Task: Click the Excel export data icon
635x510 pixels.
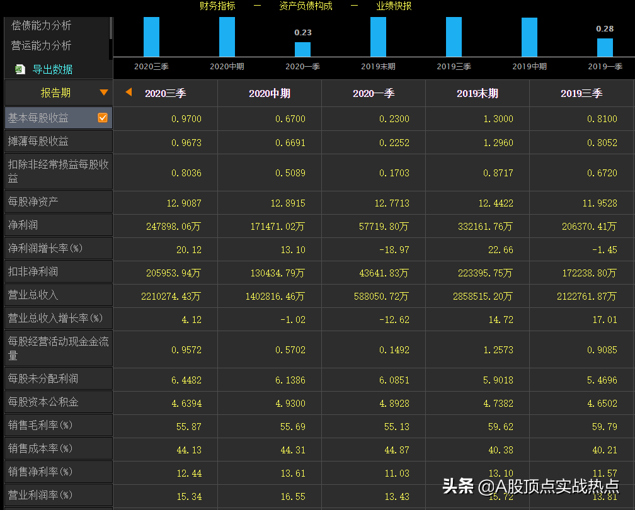Action: coord(20,69)
